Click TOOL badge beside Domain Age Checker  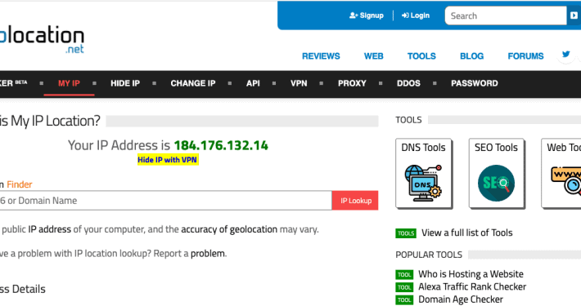pos(404,299)
